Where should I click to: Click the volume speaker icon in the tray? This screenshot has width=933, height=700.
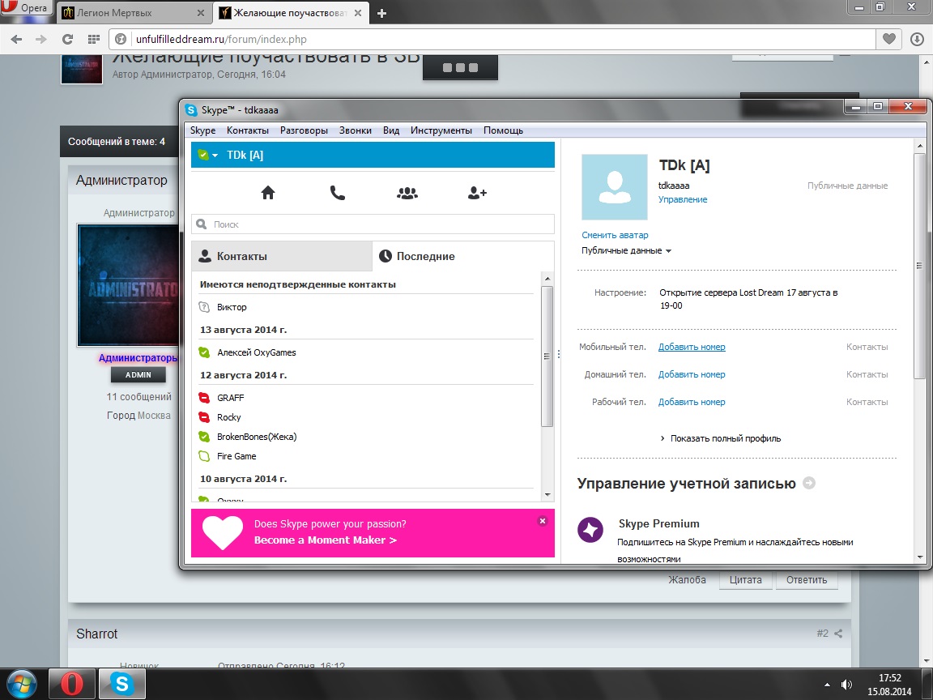[x=846, y=685]
